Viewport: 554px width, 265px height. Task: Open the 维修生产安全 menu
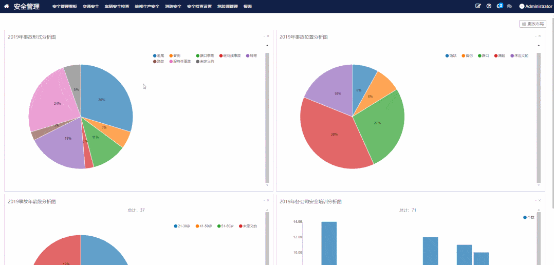pos(147,6)
